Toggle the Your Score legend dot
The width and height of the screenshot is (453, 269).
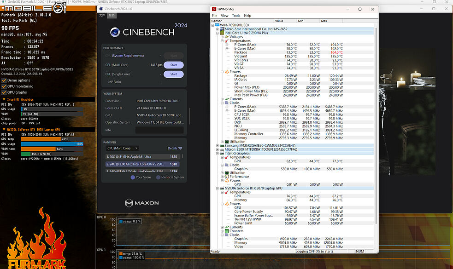(133, 177)
